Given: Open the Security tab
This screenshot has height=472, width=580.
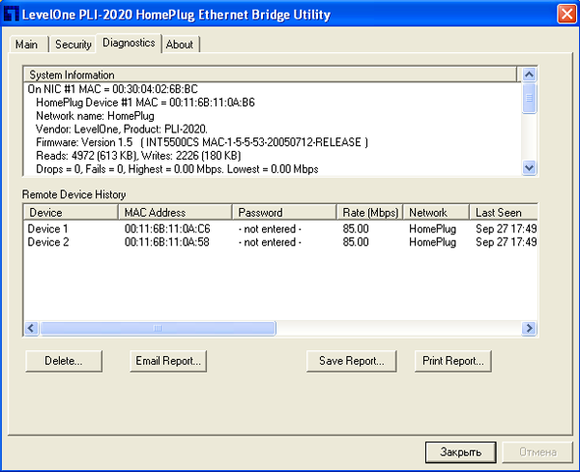Looking at the screenshot, I should pos(73,44).
